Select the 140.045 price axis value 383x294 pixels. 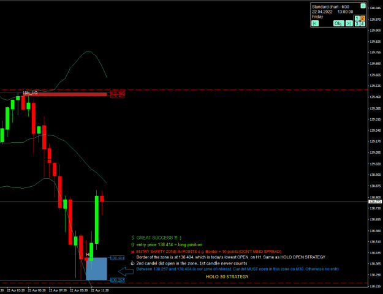(x=375, y=8)
